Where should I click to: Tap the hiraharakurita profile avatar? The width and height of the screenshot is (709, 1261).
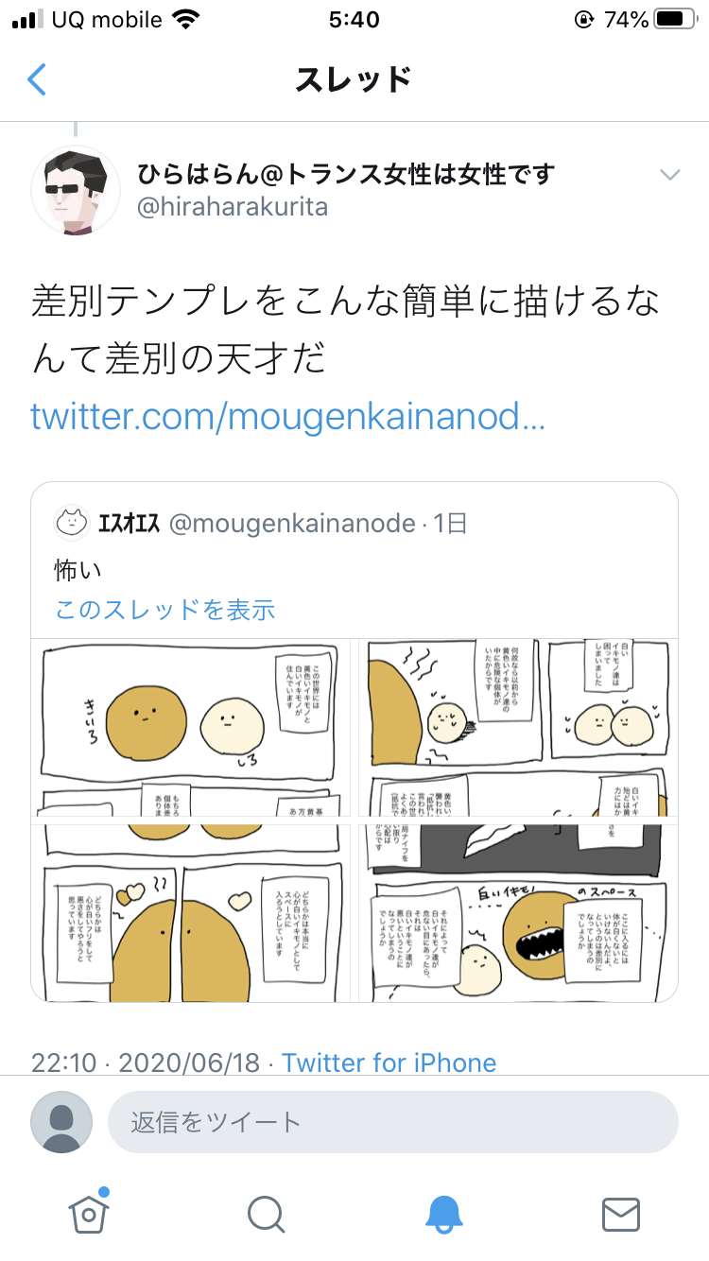(76, 190)
